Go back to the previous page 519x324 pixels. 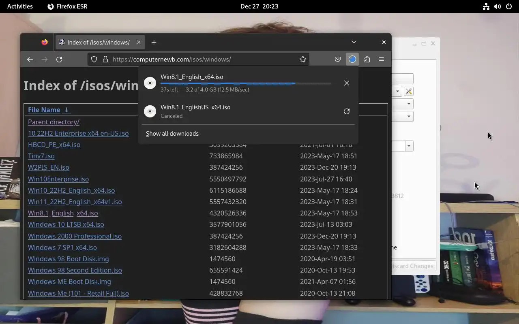[30, 59]
